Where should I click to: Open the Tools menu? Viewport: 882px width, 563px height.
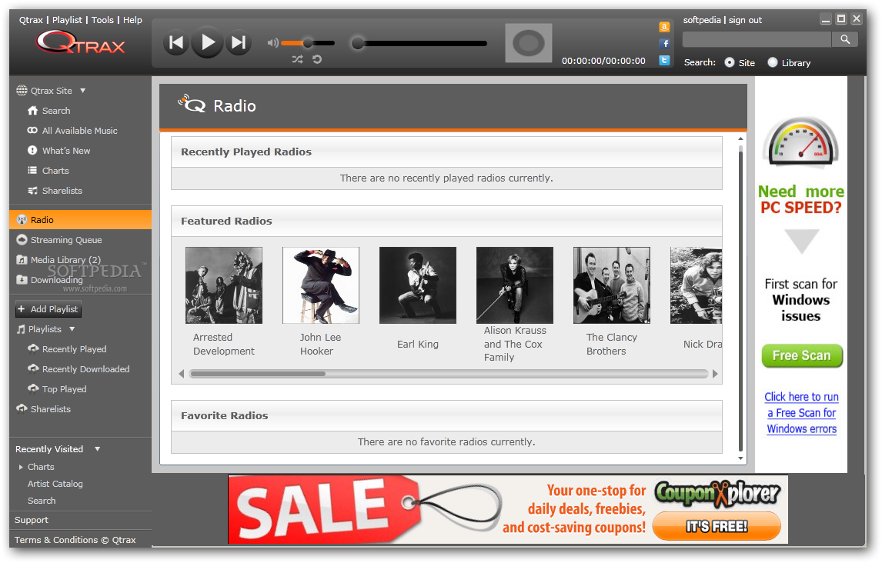pyautogui.click(x=102, y=20)
